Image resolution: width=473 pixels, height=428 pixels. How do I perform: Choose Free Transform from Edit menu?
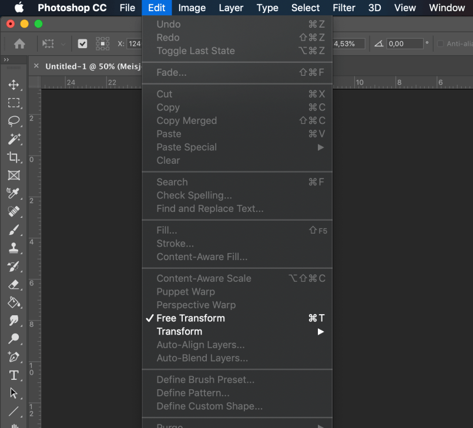coord(190,318)
